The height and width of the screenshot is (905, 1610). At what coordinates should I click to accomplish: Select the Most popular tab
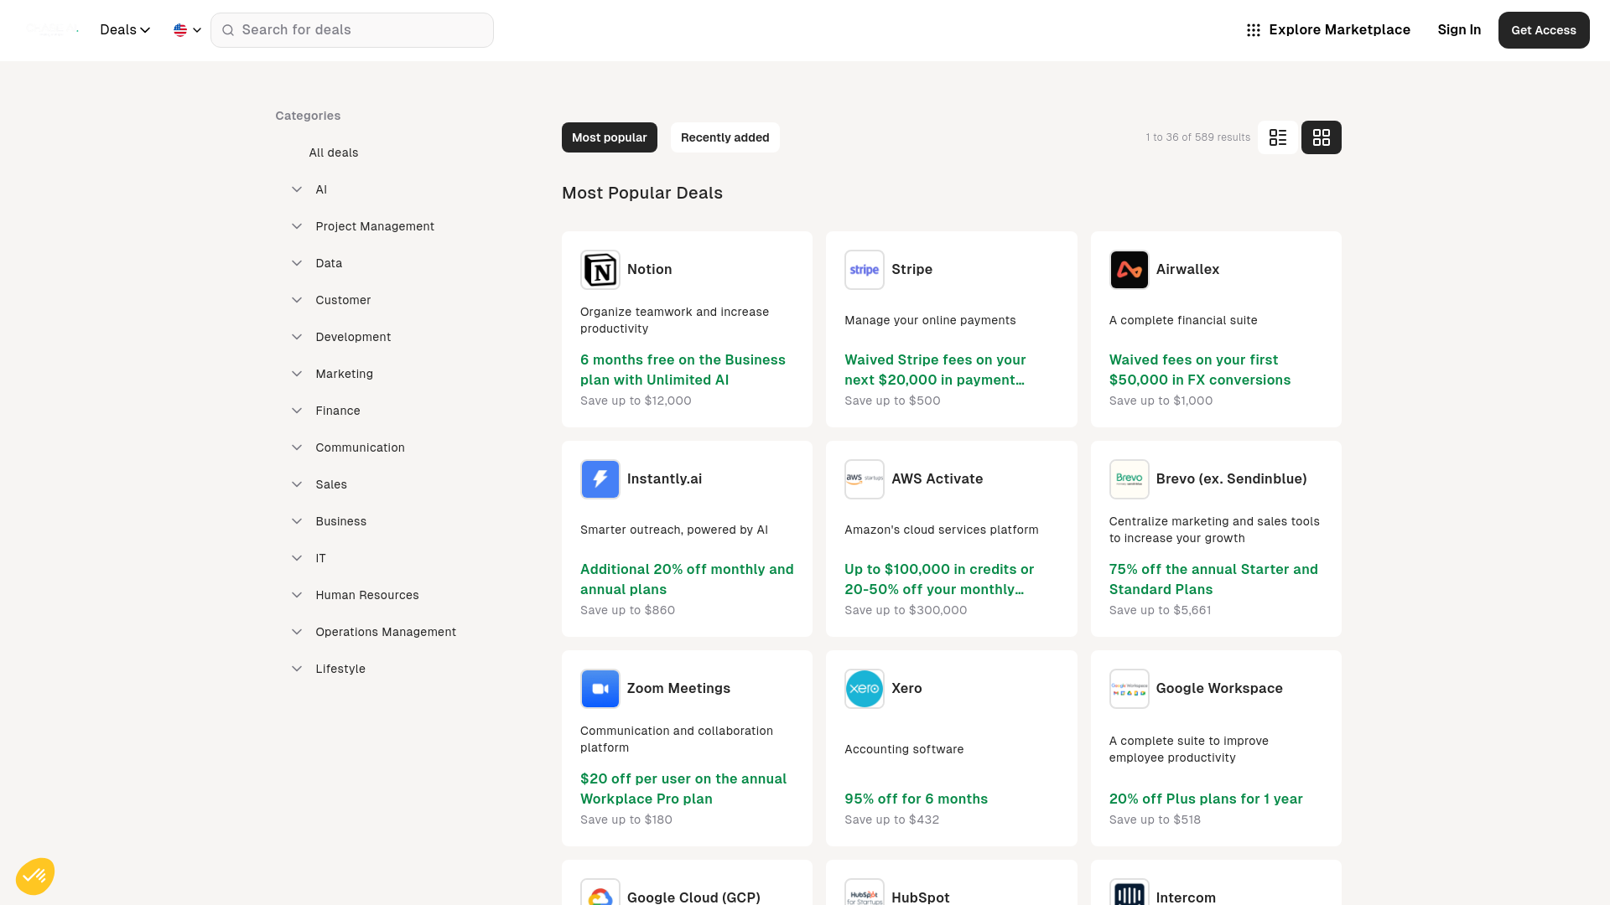pyautogui.click(x=610, y=137)
